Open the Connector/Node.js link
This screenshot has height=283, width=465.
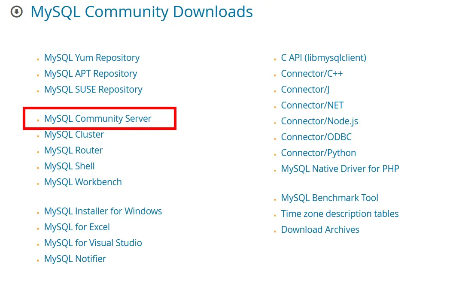[x=320, y=121]
